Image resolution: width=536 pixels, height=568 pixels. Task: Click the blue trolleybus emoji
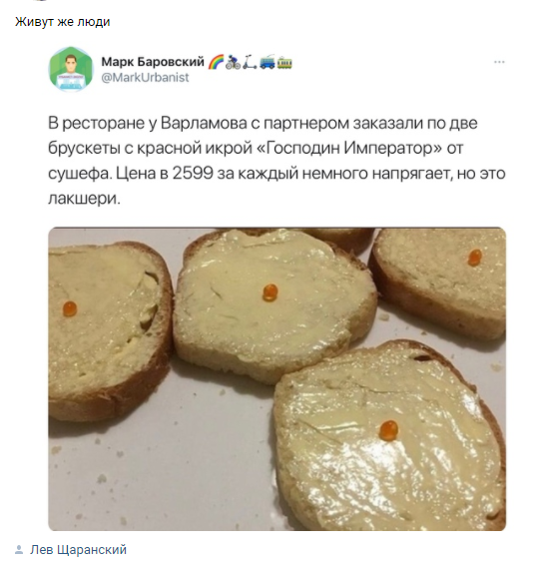click(268, 62)
